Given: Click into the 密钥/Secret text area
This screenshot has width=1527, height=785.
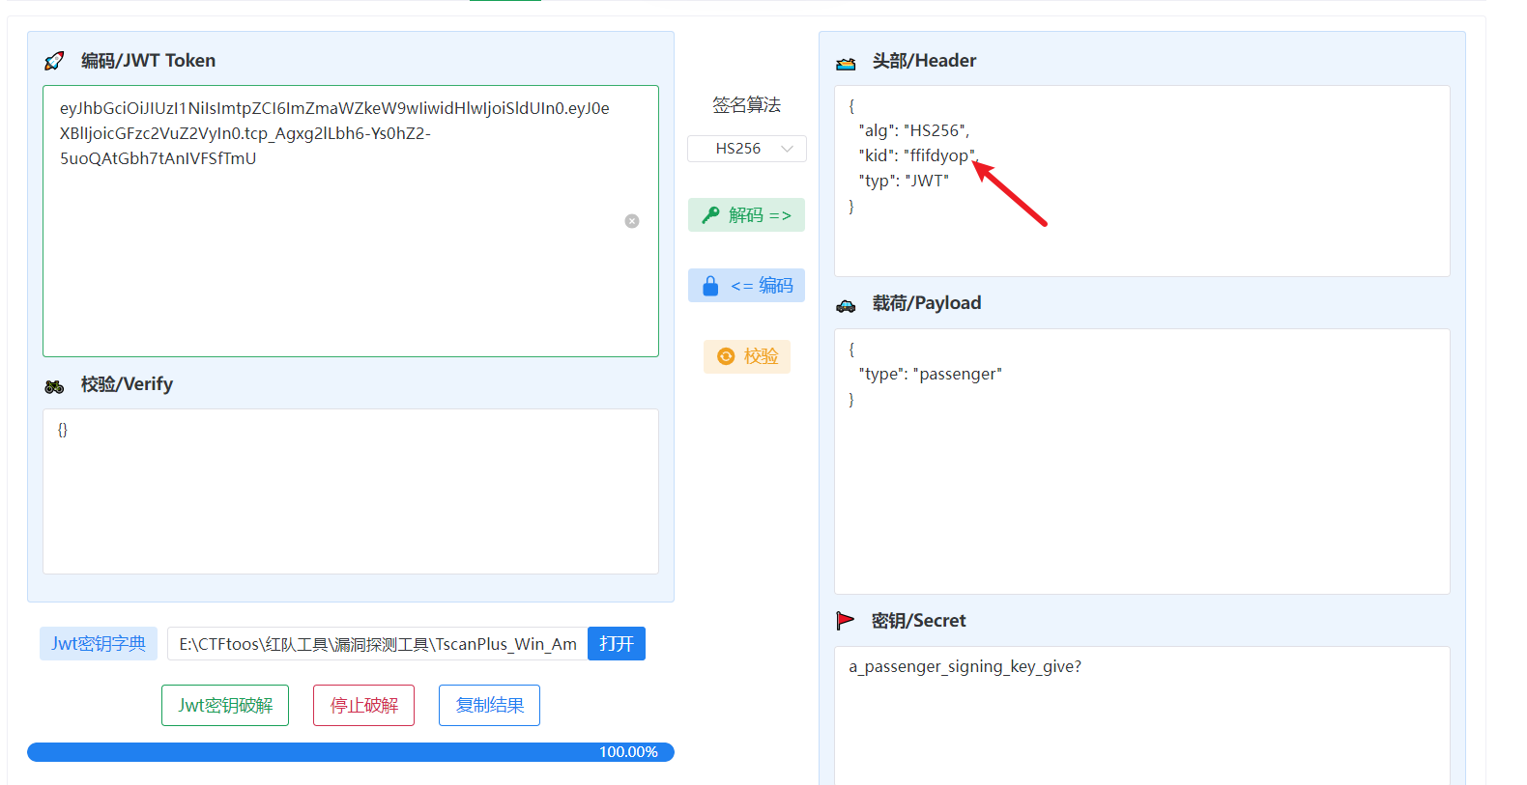Looking at the screenshot, I should [1142, 715].
